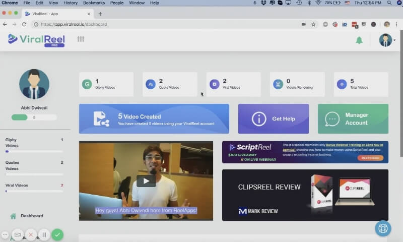Reload the ViralReel page
Screen dimensions: 403x242
pos(24,24)
